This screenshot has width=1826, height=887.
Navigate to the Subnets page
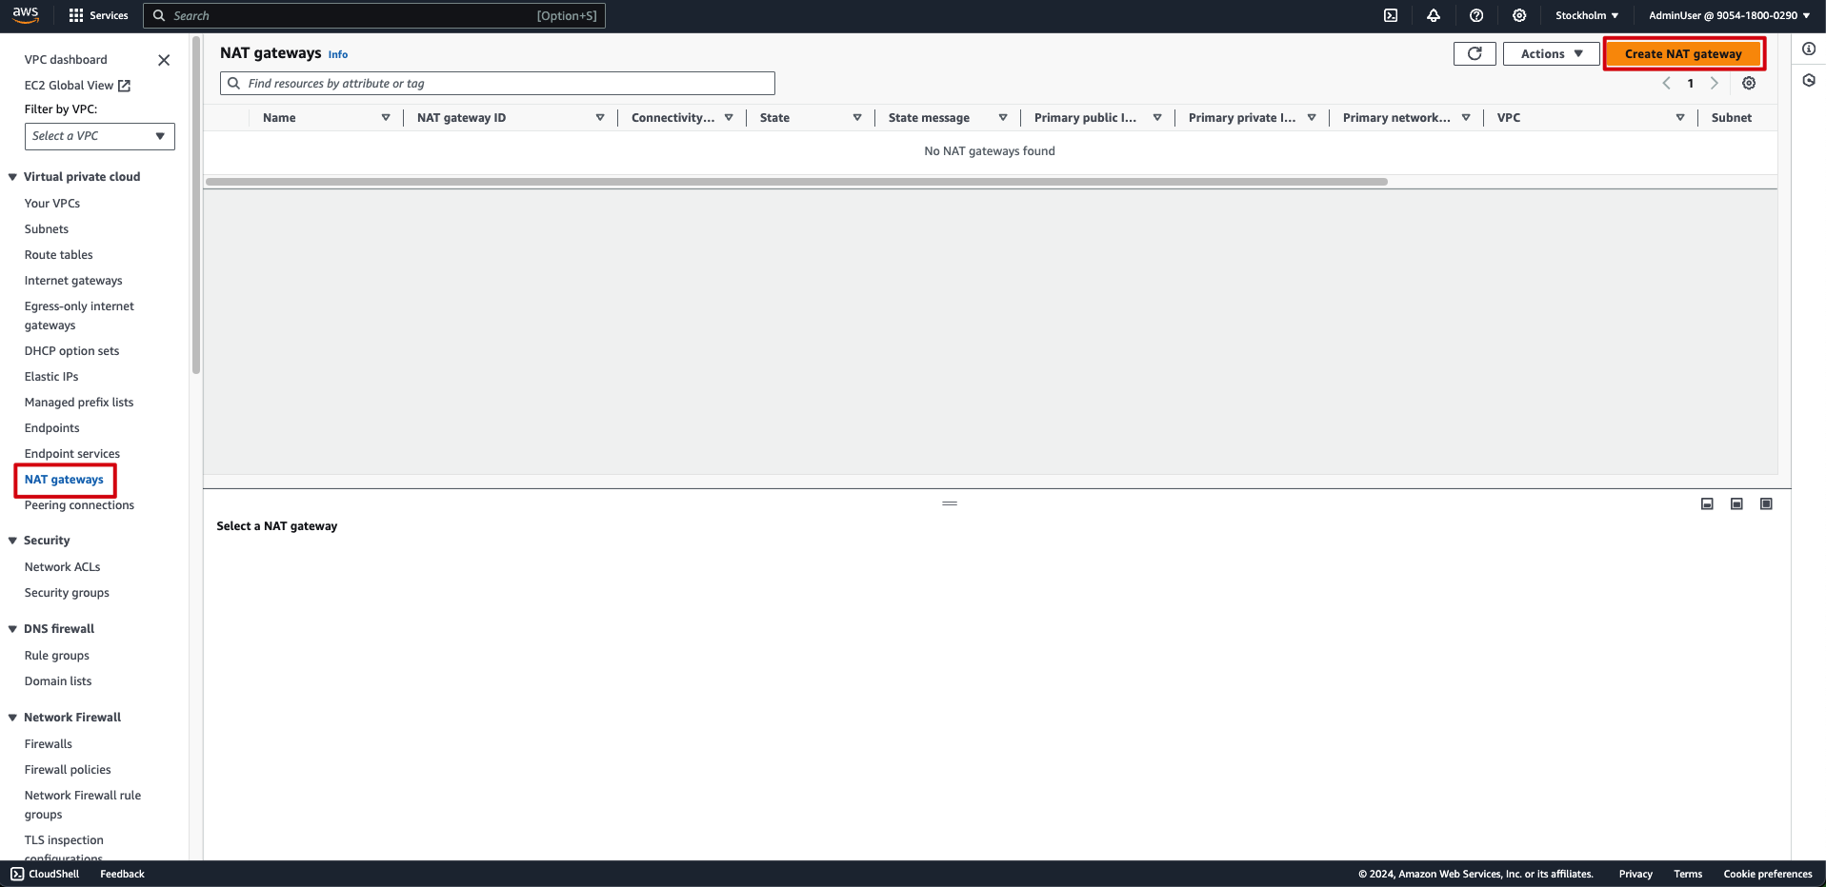coord(46,228)
